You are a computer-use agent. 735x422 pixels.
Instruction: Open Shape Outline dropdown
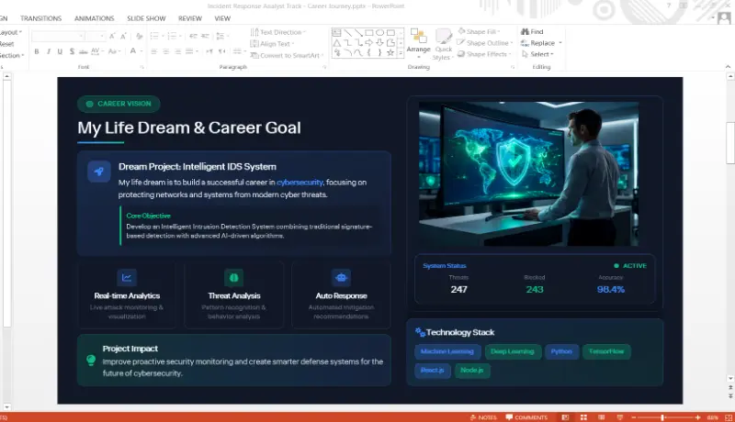point(485,43)
